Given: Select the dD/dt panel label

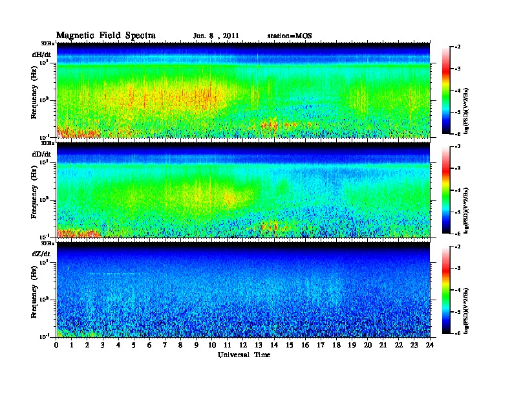Looking at the screenshot, I should pos(41,154).
